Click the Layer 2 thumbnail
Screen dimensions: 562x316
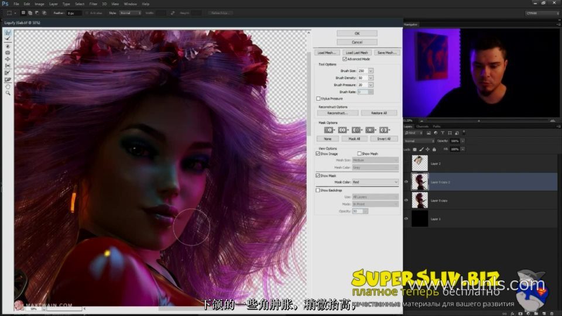pos(420,163)
